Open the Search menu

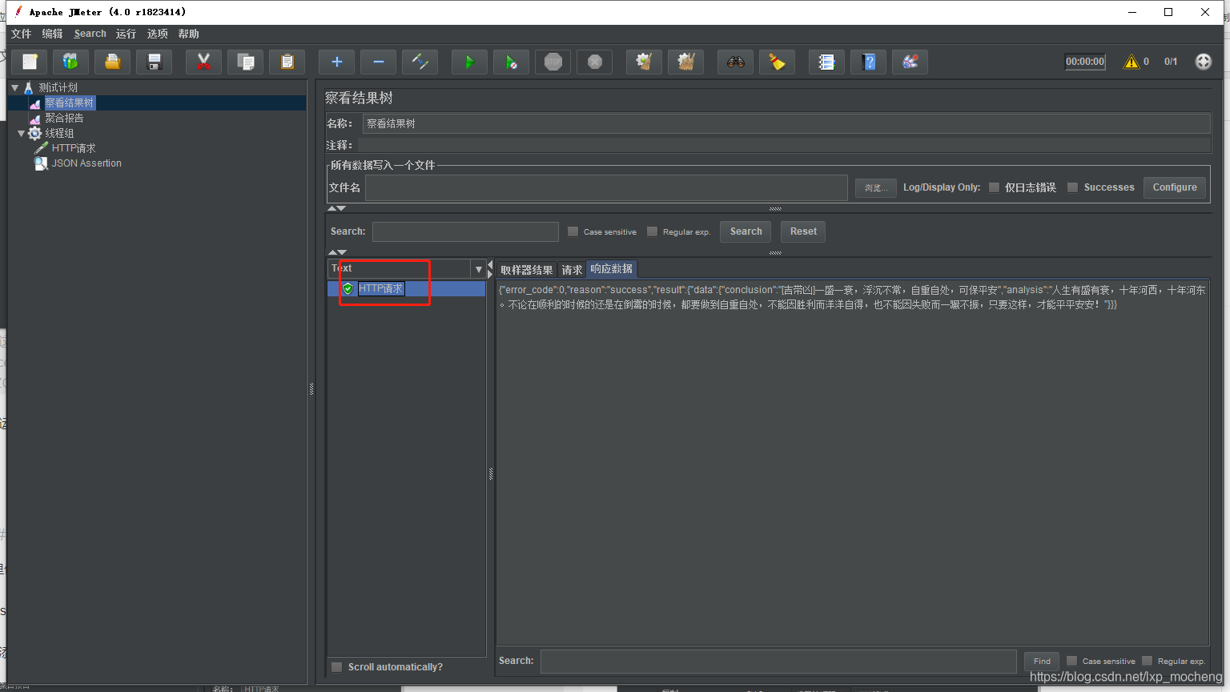click(90, 34)
